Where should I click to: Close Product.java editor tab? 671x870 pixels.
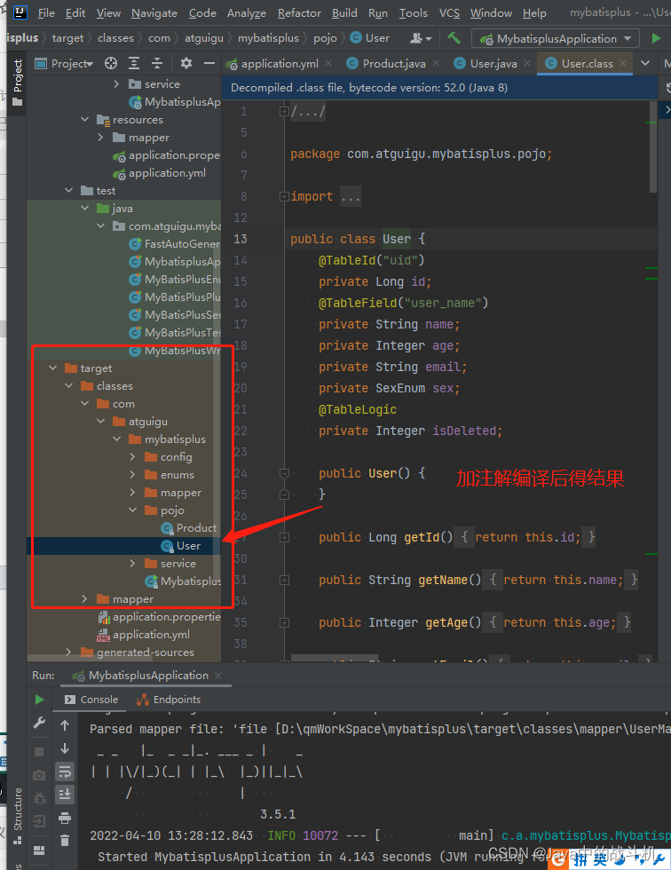coord(436,63)
